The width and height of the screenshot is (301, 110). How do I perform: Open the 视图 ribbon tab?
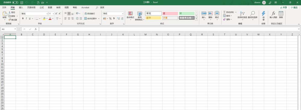point(67,7)
